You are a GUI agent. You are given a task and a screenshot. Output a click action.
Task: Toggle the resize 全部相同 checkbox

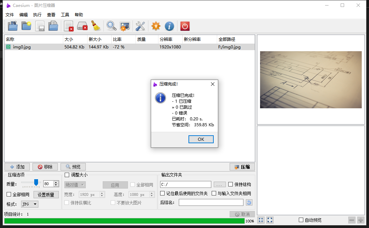(x=133, y=185)
